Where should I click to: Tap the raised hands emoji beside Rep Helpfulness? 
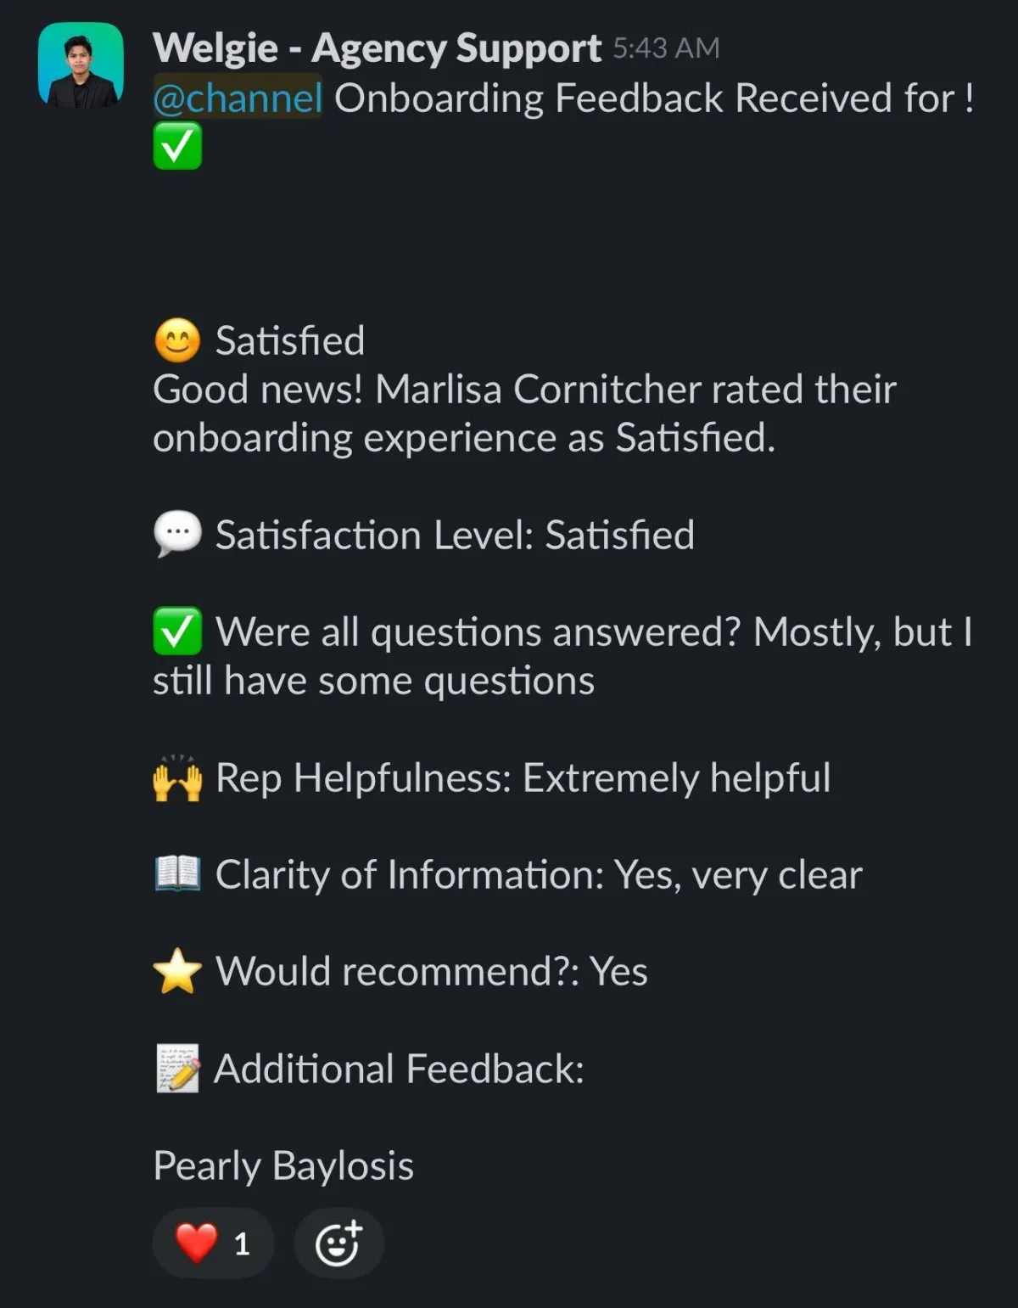coord(177,778)
